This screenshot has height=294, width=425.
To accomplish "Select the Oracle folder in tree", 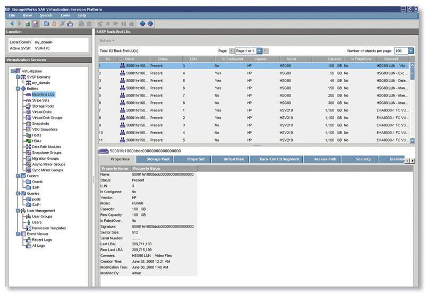I will (x=37, y=181).
